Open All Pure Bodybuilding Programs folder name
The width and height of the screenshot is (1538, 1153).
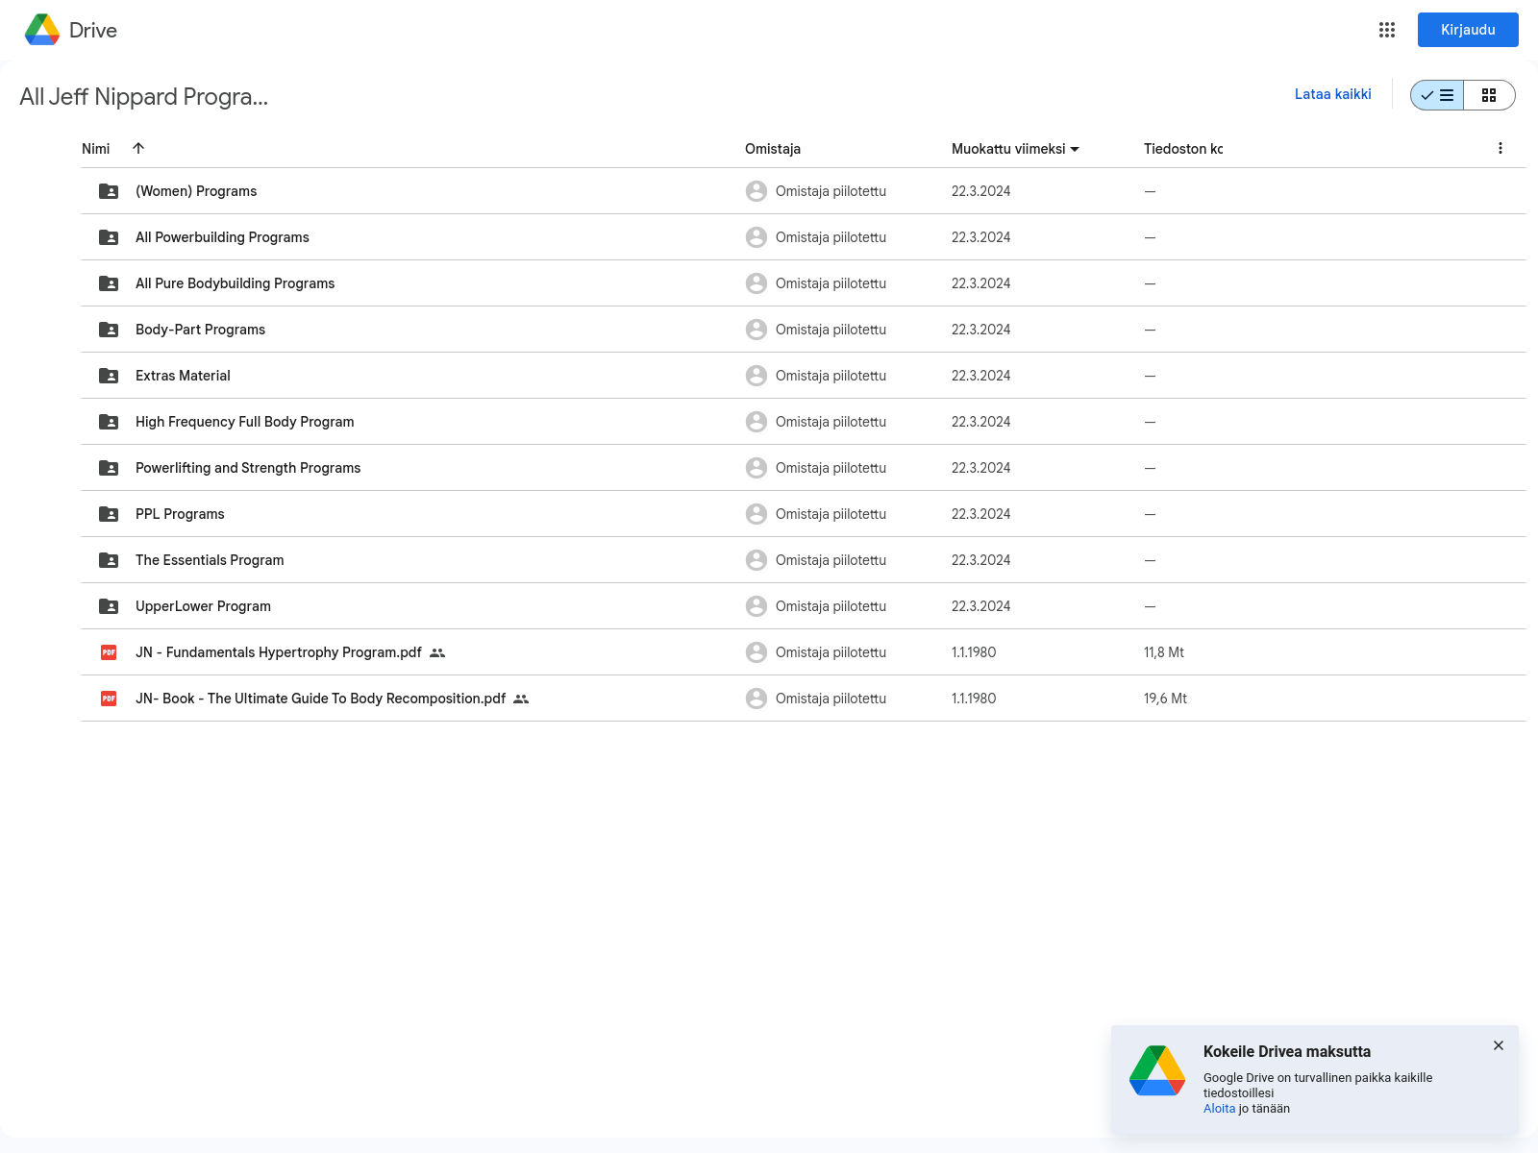[x=235, y=283]
